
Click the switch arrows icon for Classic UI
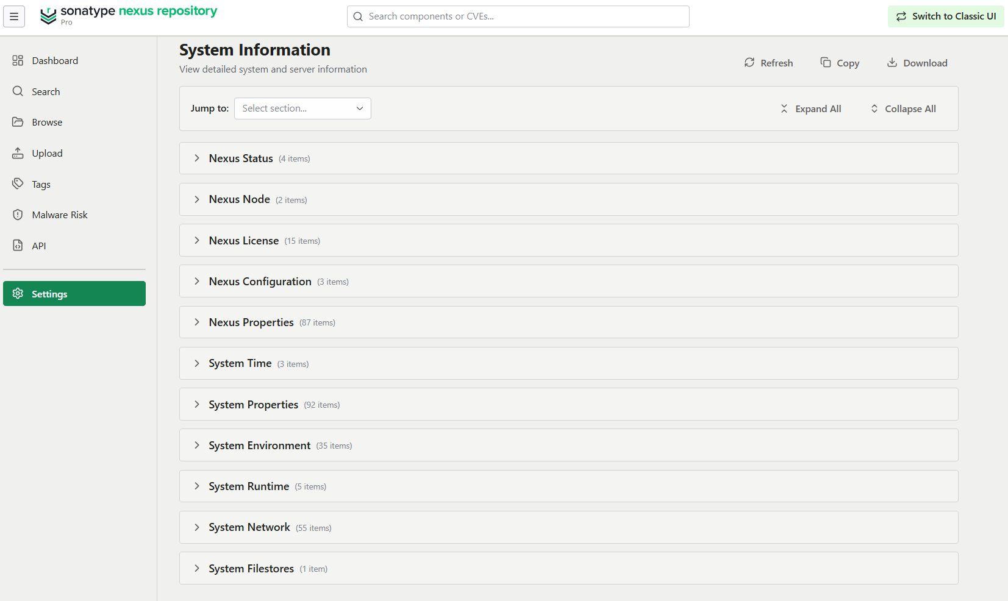[x=901, y=16]
